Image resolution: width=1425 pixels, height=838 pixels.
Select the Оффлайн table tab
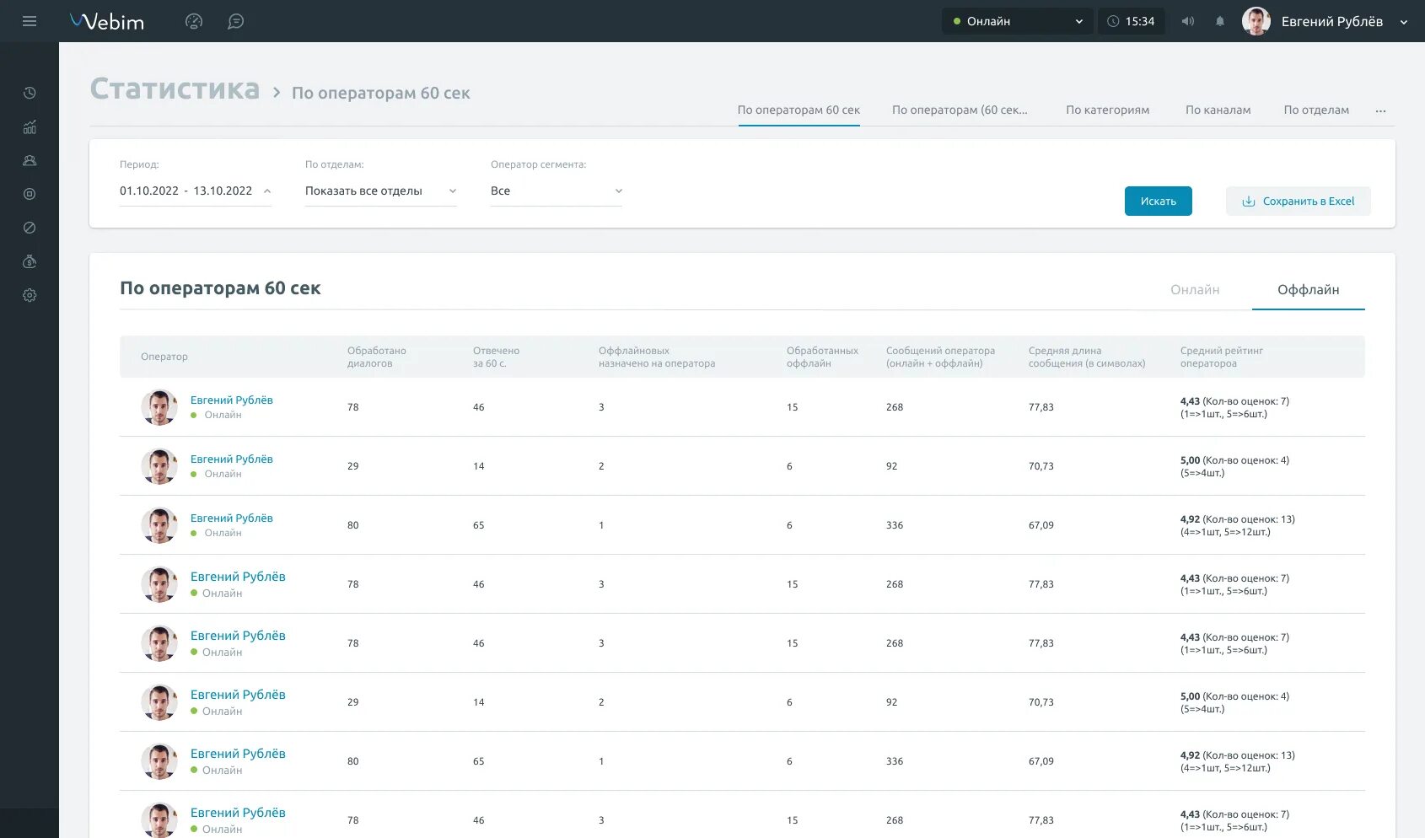1308,290
